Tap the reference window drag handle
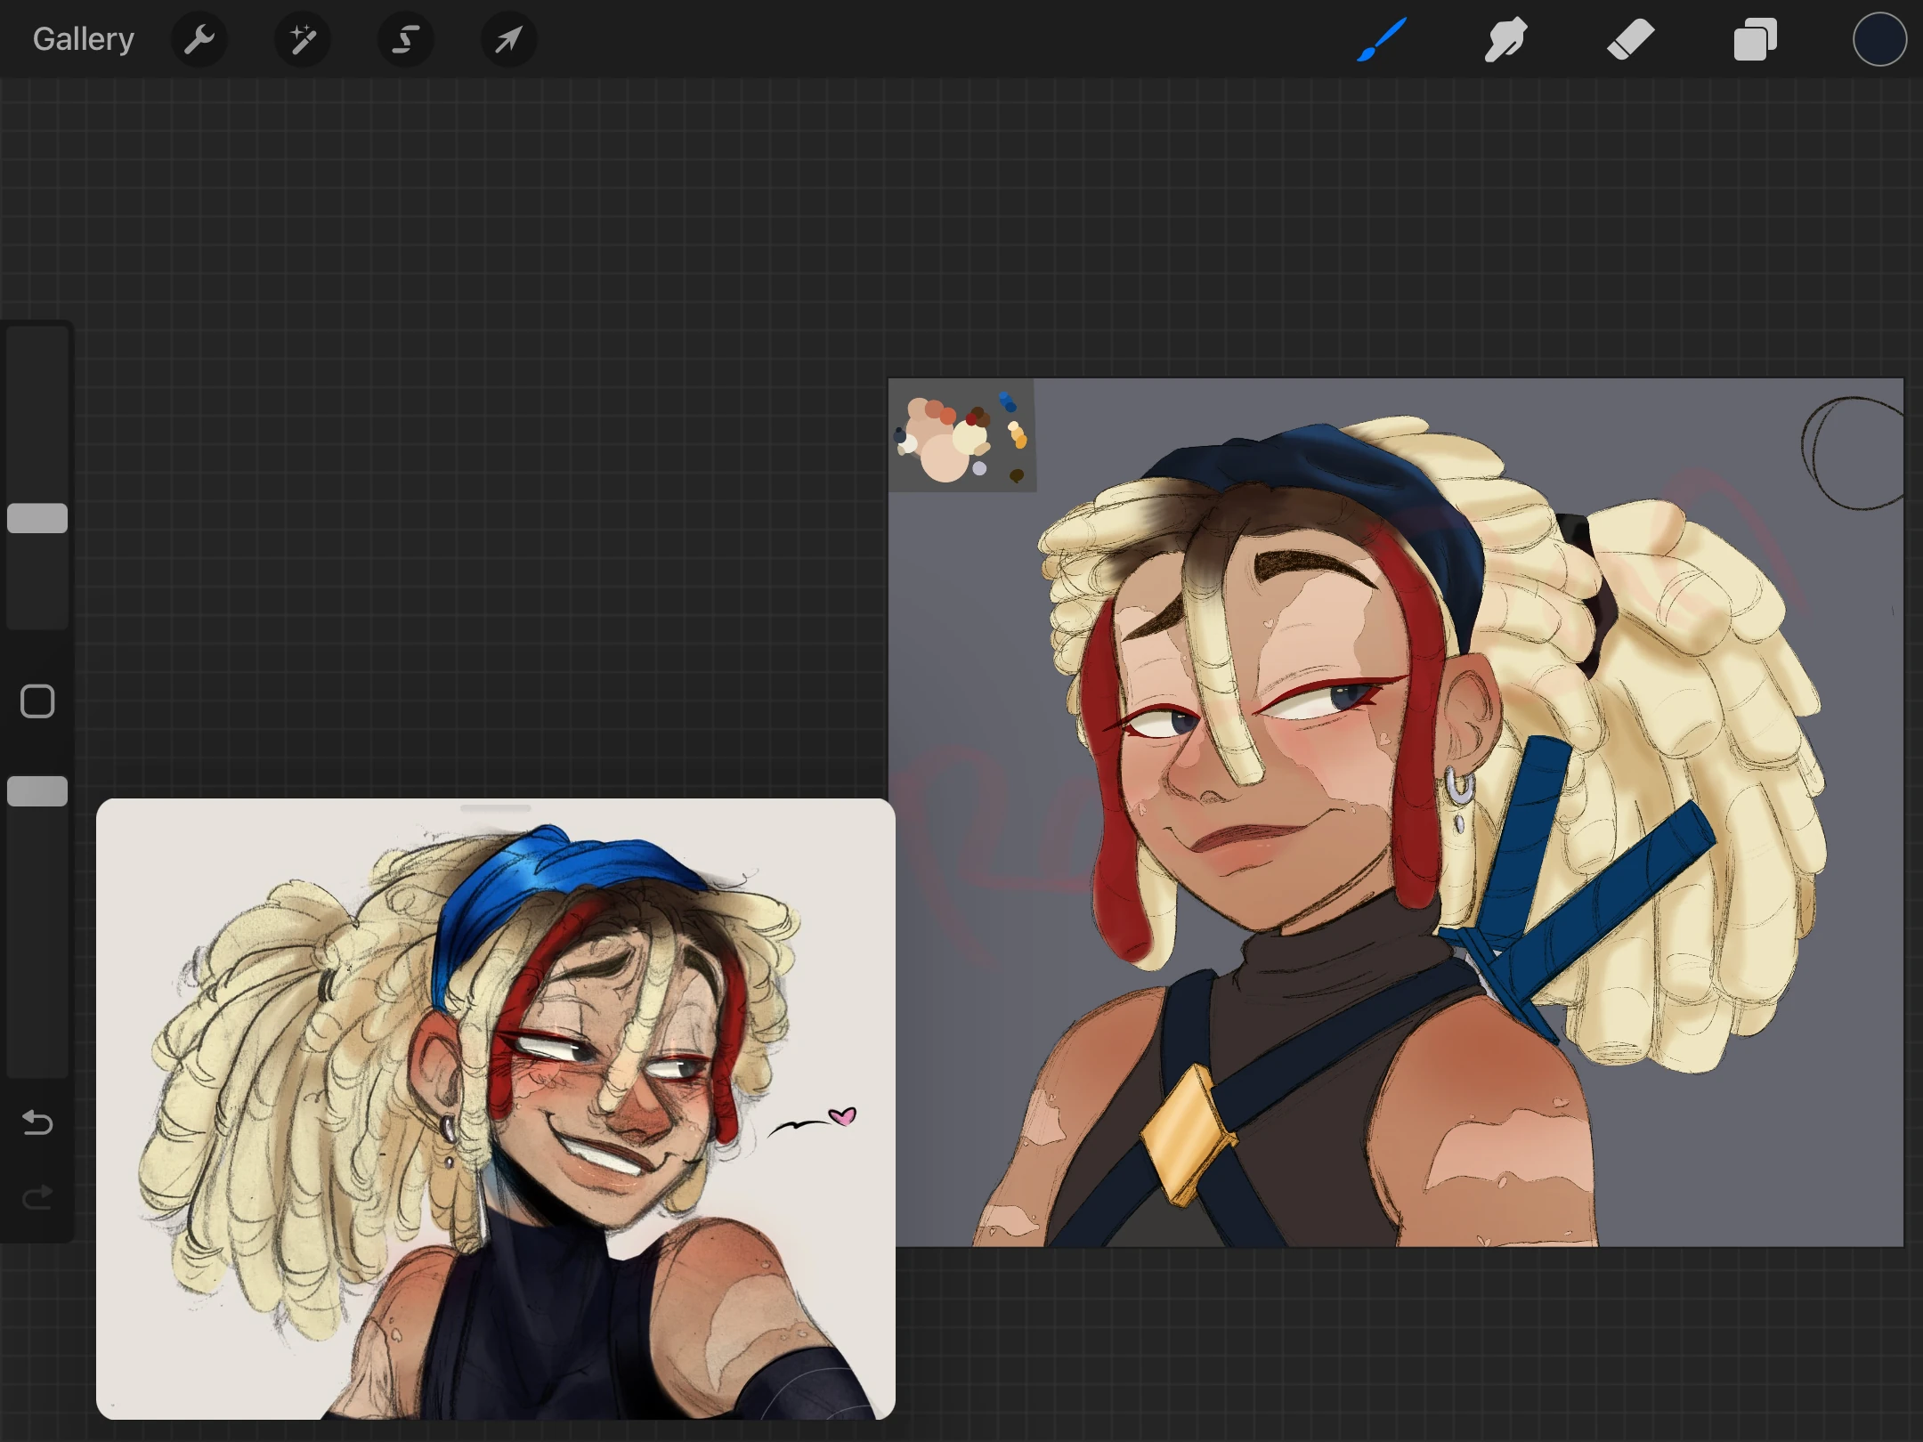 tap(495, 806)
